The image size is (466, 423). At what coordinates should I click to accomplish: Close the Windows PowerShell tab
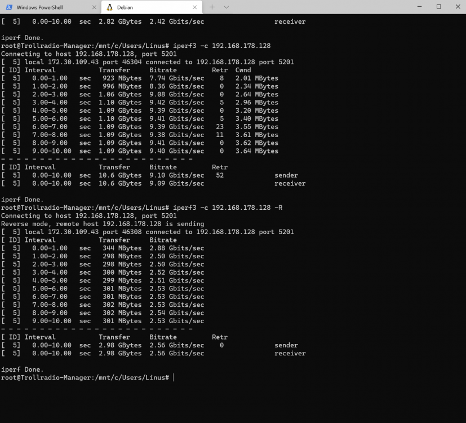(x=94, y=7)
